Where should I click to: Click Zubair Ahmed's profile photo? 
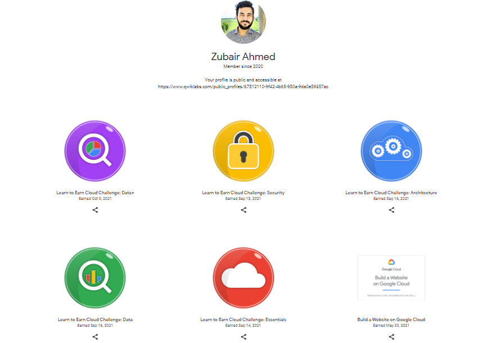coord(244,21)
